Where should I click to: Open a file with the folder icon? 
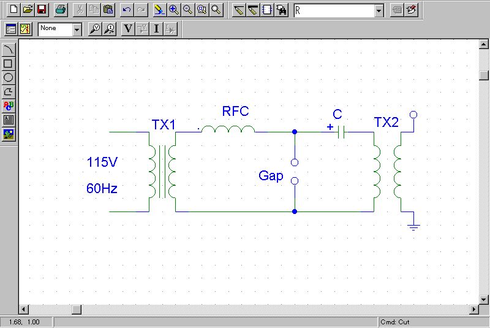click(x=28, y=10)
